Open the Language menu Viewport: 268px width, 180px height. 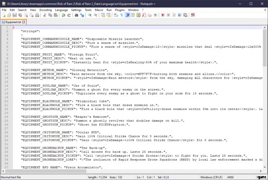62,9
